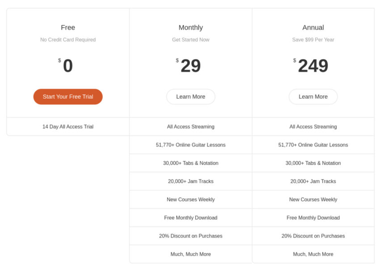This screenshot has height=271, width=380.
Task: Click No Credit Card Required text
Action: pyautogui.click(x=68, y=40)
